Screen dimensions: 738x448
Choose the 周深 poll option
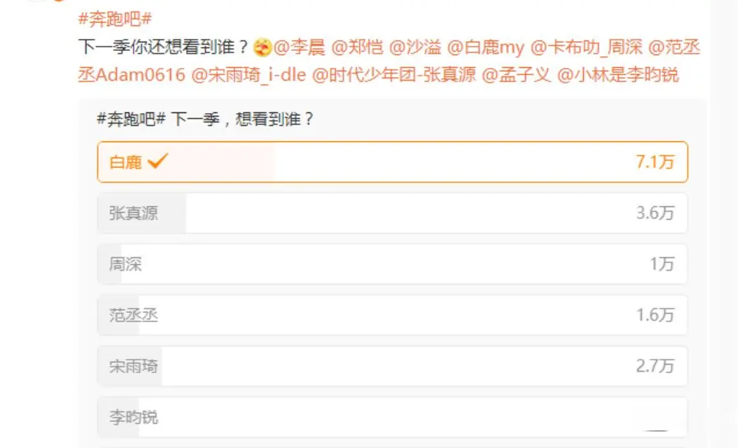pyautogui.click(x=392, y=264)
